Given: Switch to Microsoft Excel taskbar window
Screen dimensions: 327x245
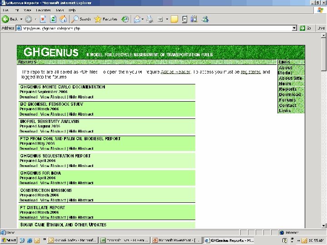Looking at the screenshot, I should 124,240.
